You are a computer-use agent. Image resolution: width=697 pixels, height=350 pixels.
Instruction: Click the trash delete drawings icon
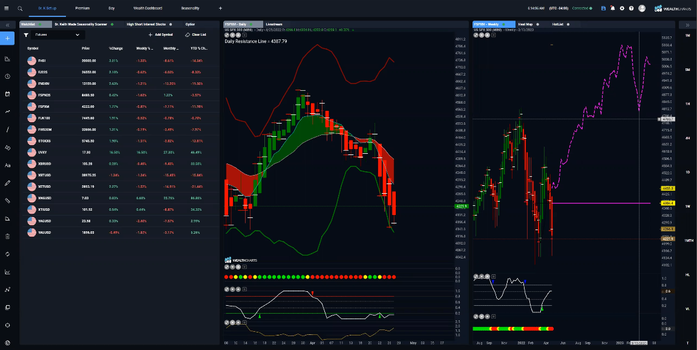tap(7, 236)
